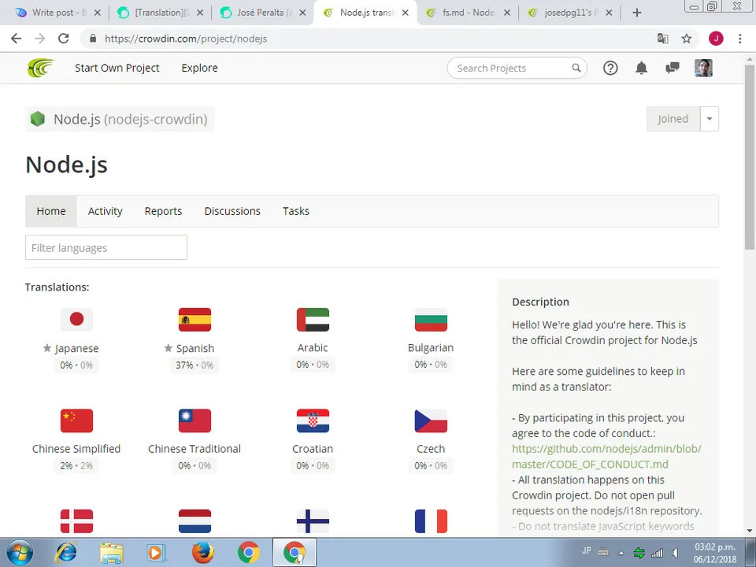Image resolution: width=756 pixels, height=567 pixels.
Task: Select the Chinese Traditional flag icon
Action: (195, 421)
